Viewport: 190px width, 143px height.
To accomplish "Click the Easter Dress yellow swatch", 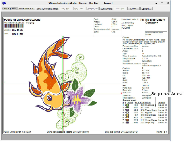I will click(128, 115).
